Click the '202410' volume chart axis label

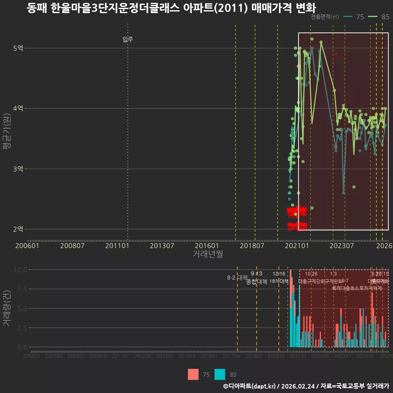click(x=365, y=356)
